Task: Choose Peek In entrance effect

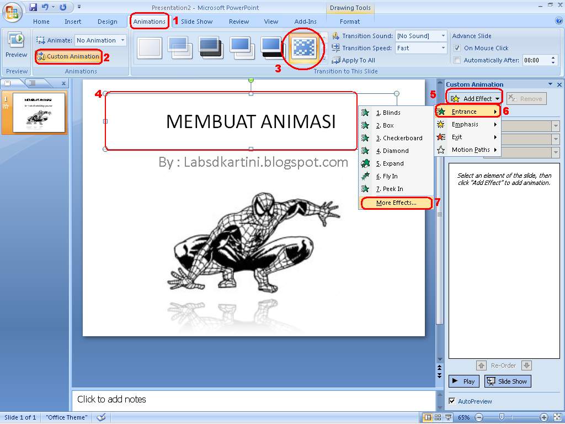Action: click(x=396, y=189)
